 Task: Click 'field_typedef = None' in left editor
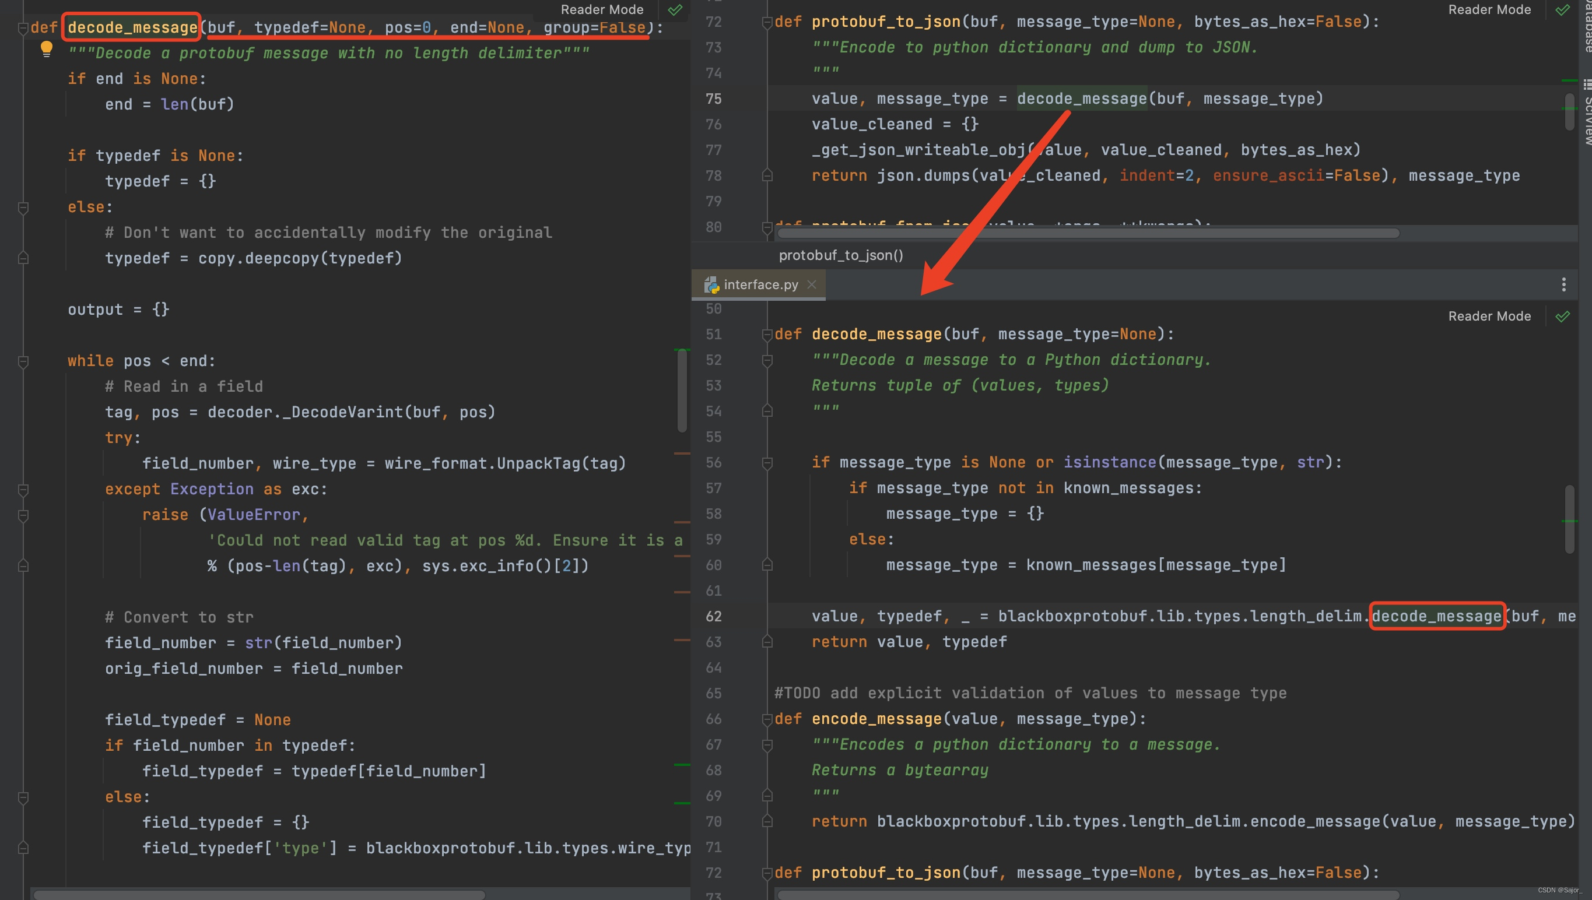[x=198, y=720]
